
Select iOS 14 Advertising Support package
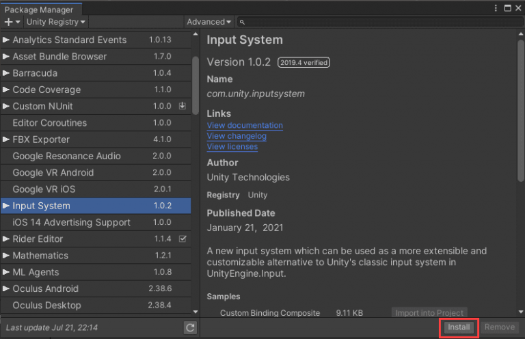96,222
